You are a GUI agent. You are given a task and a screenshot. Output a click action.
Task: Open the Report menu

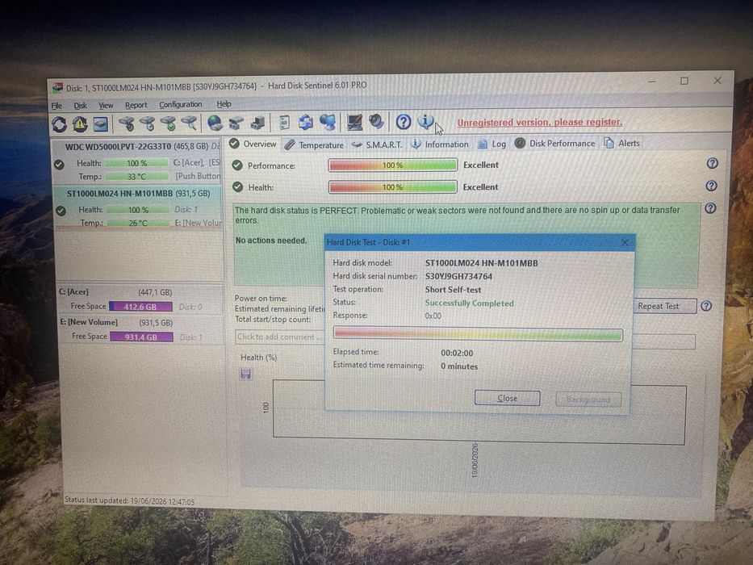tap(136, 105)
